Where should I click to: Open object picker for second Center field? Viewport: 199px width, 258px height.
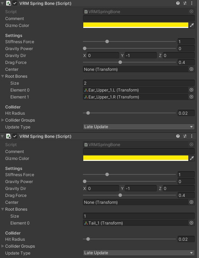(x=191, y=202)
